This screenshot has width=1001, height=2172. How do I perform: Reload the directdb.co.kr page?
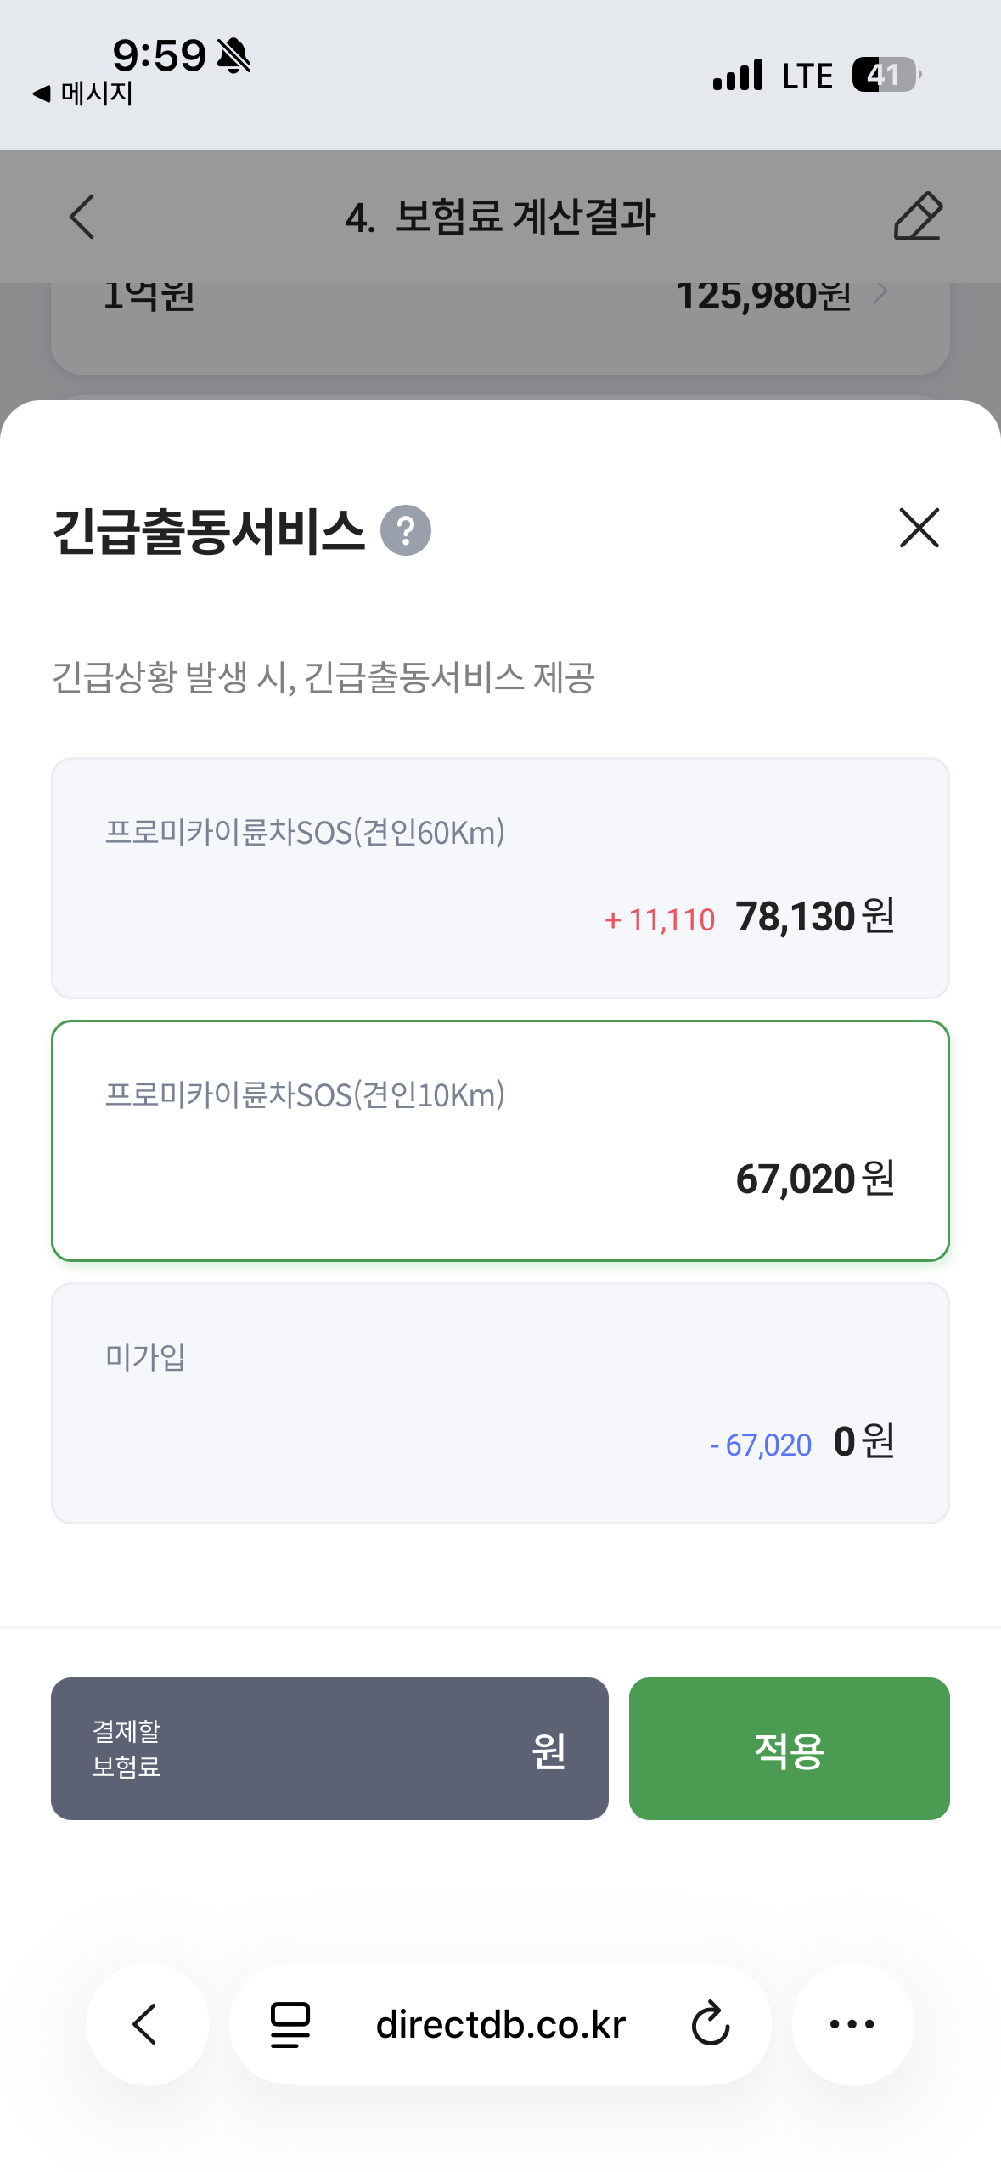pyautogui.click(x=710, y=2023)
